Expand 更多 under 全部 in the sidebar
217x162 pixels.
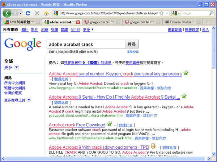coord(11,67)
